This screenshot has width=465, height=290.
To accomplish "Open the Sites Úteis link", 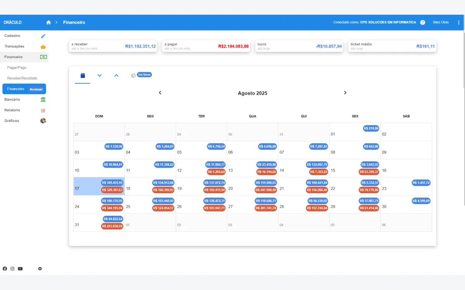I will coord(441,22).
